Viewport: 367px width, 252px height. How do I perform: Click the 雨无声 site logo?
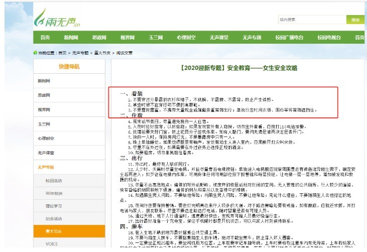[57, 19]
